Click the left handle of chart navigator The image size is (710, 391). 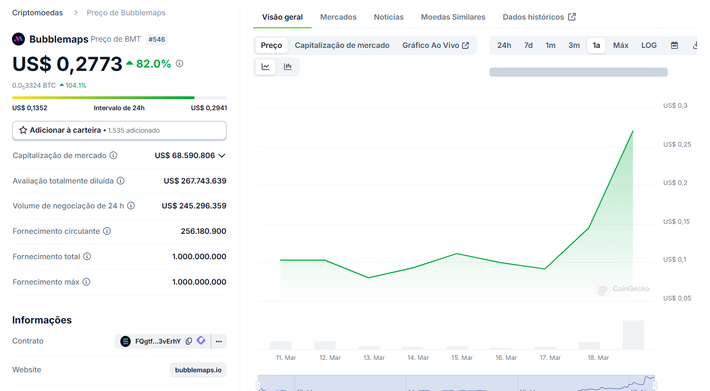pyautogui.click(x=258, y=385)
